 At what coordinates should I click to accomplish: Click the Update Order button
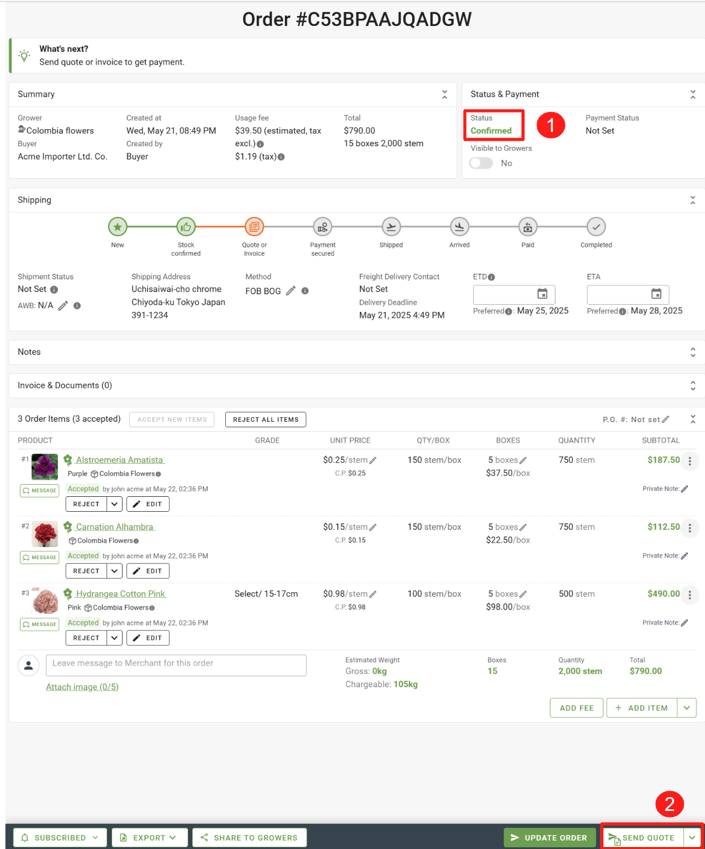[549, 837]
